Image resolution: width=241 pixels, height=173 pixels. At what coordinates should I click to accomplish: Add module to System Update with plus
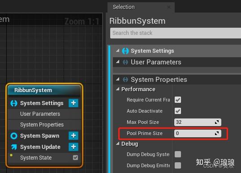[x=73, y=147]
